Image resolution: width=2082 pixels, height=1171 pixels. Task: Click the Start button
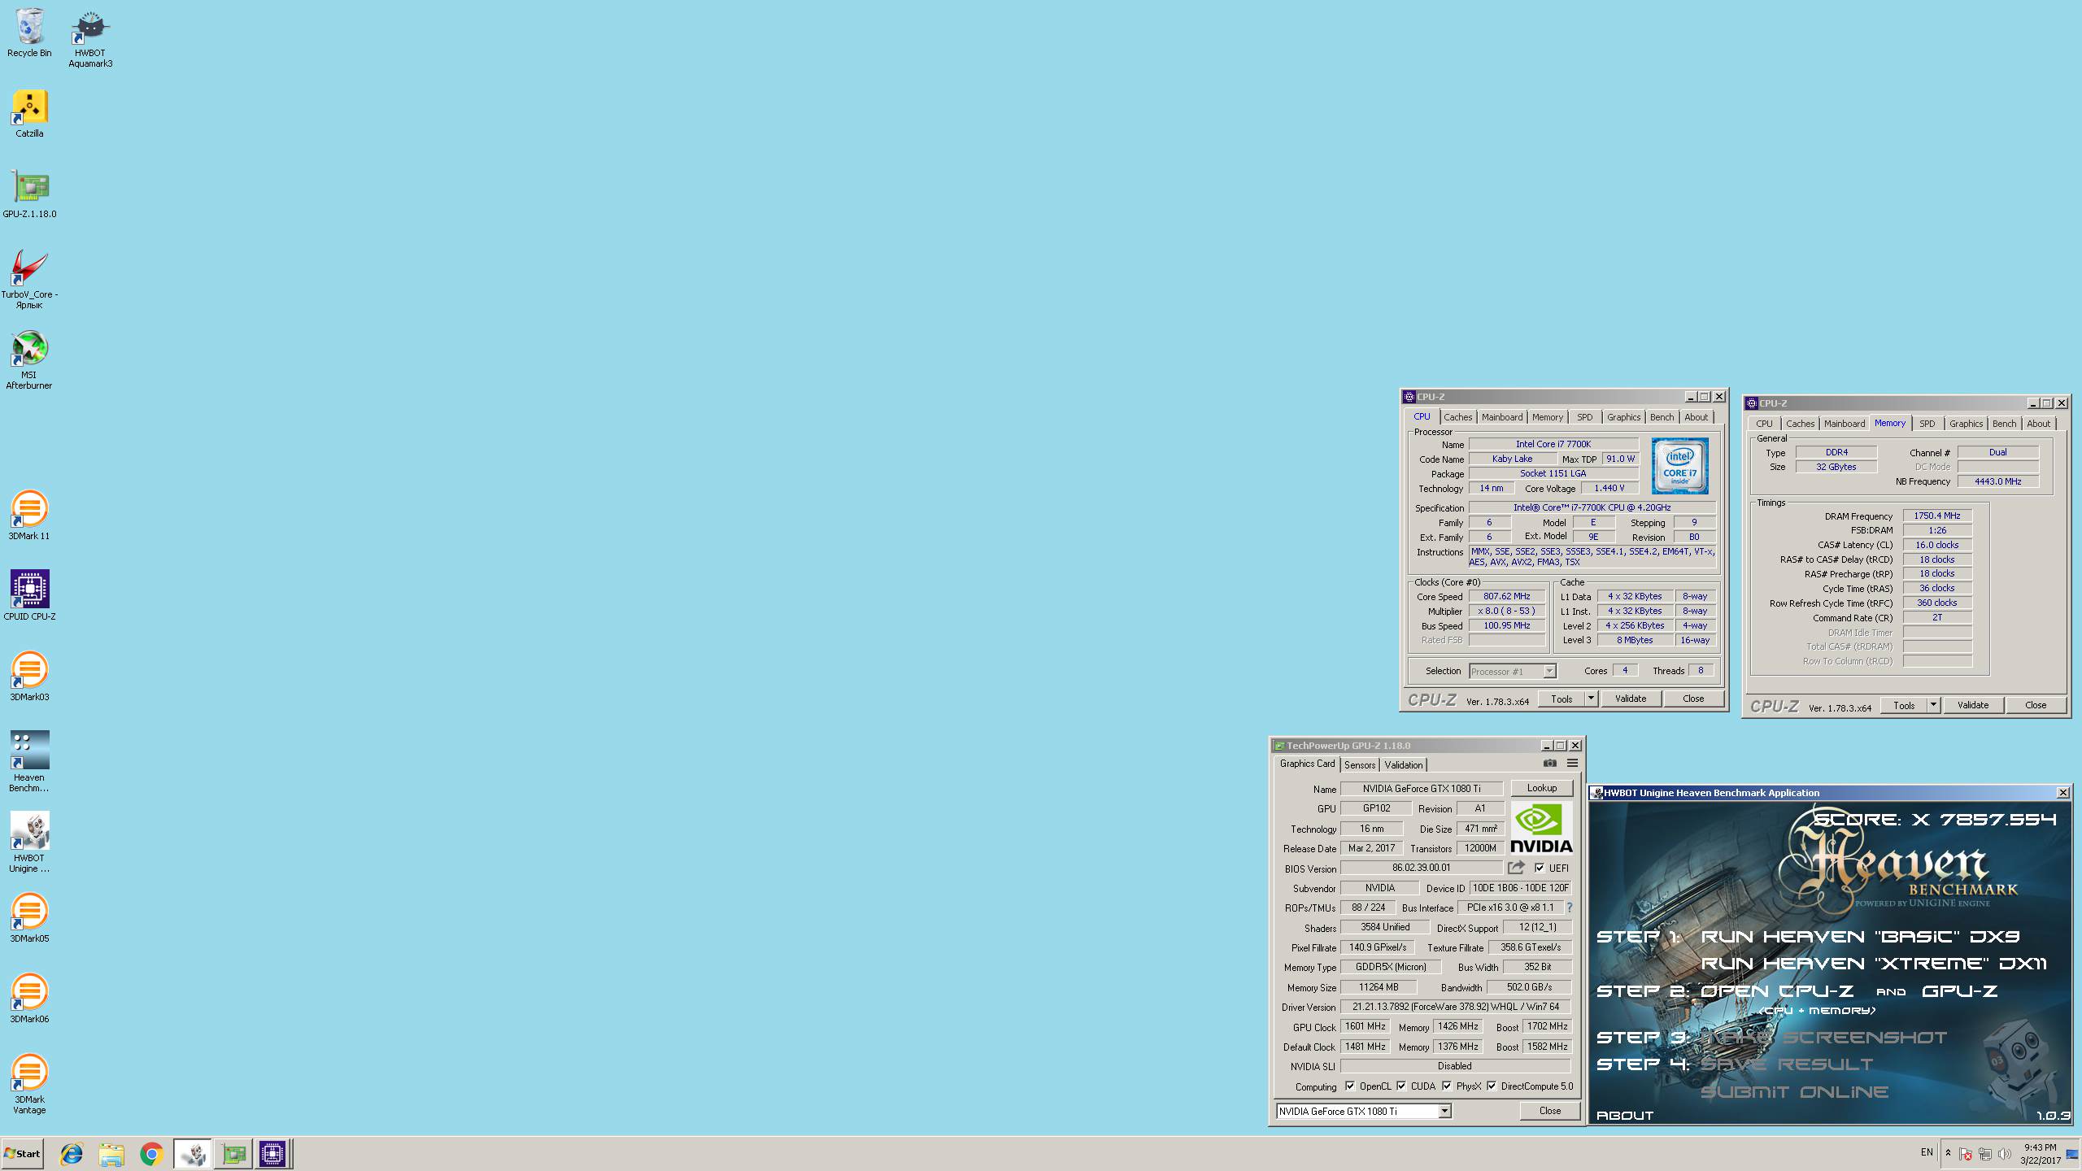click(x=22, y=1154)
